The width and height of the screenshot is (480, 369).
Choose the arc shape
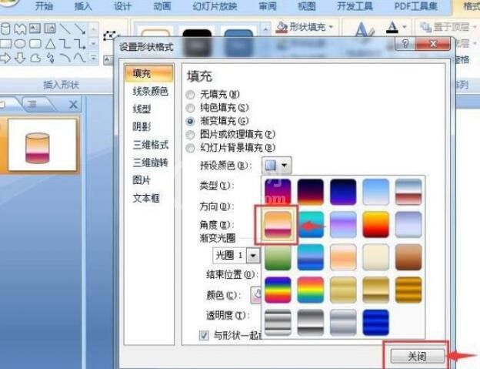(x=65, y=57)
